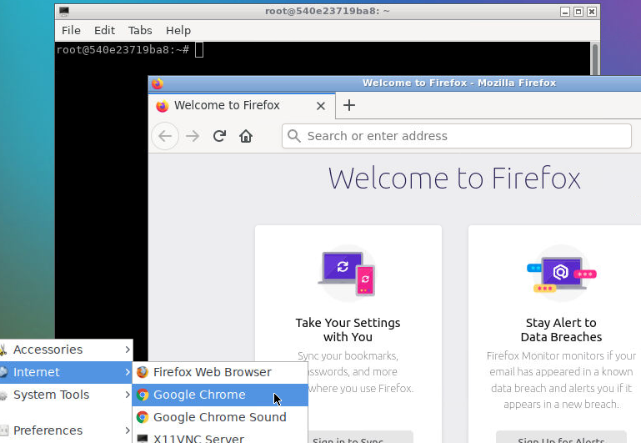Click the System Tools gear icon

click(x=3, y=395)
